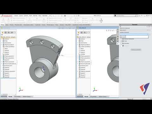Open the Nástroje menu
152x114 pixels.
(35, 16)
